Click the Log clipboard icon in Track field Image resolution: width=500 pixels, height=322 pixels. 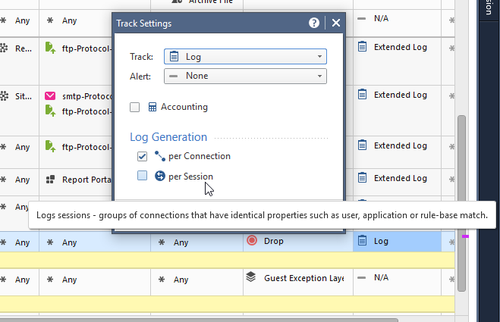(174, 56)
